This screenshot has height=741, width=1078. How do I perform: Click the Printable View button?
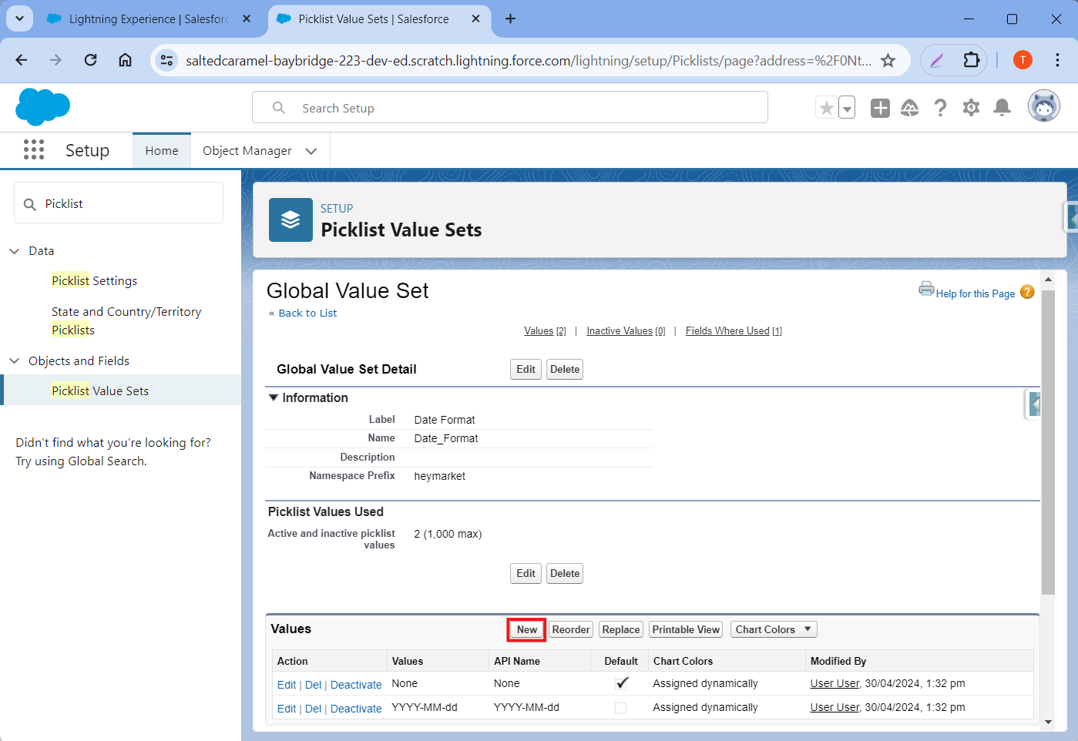(x=686, y=629)
